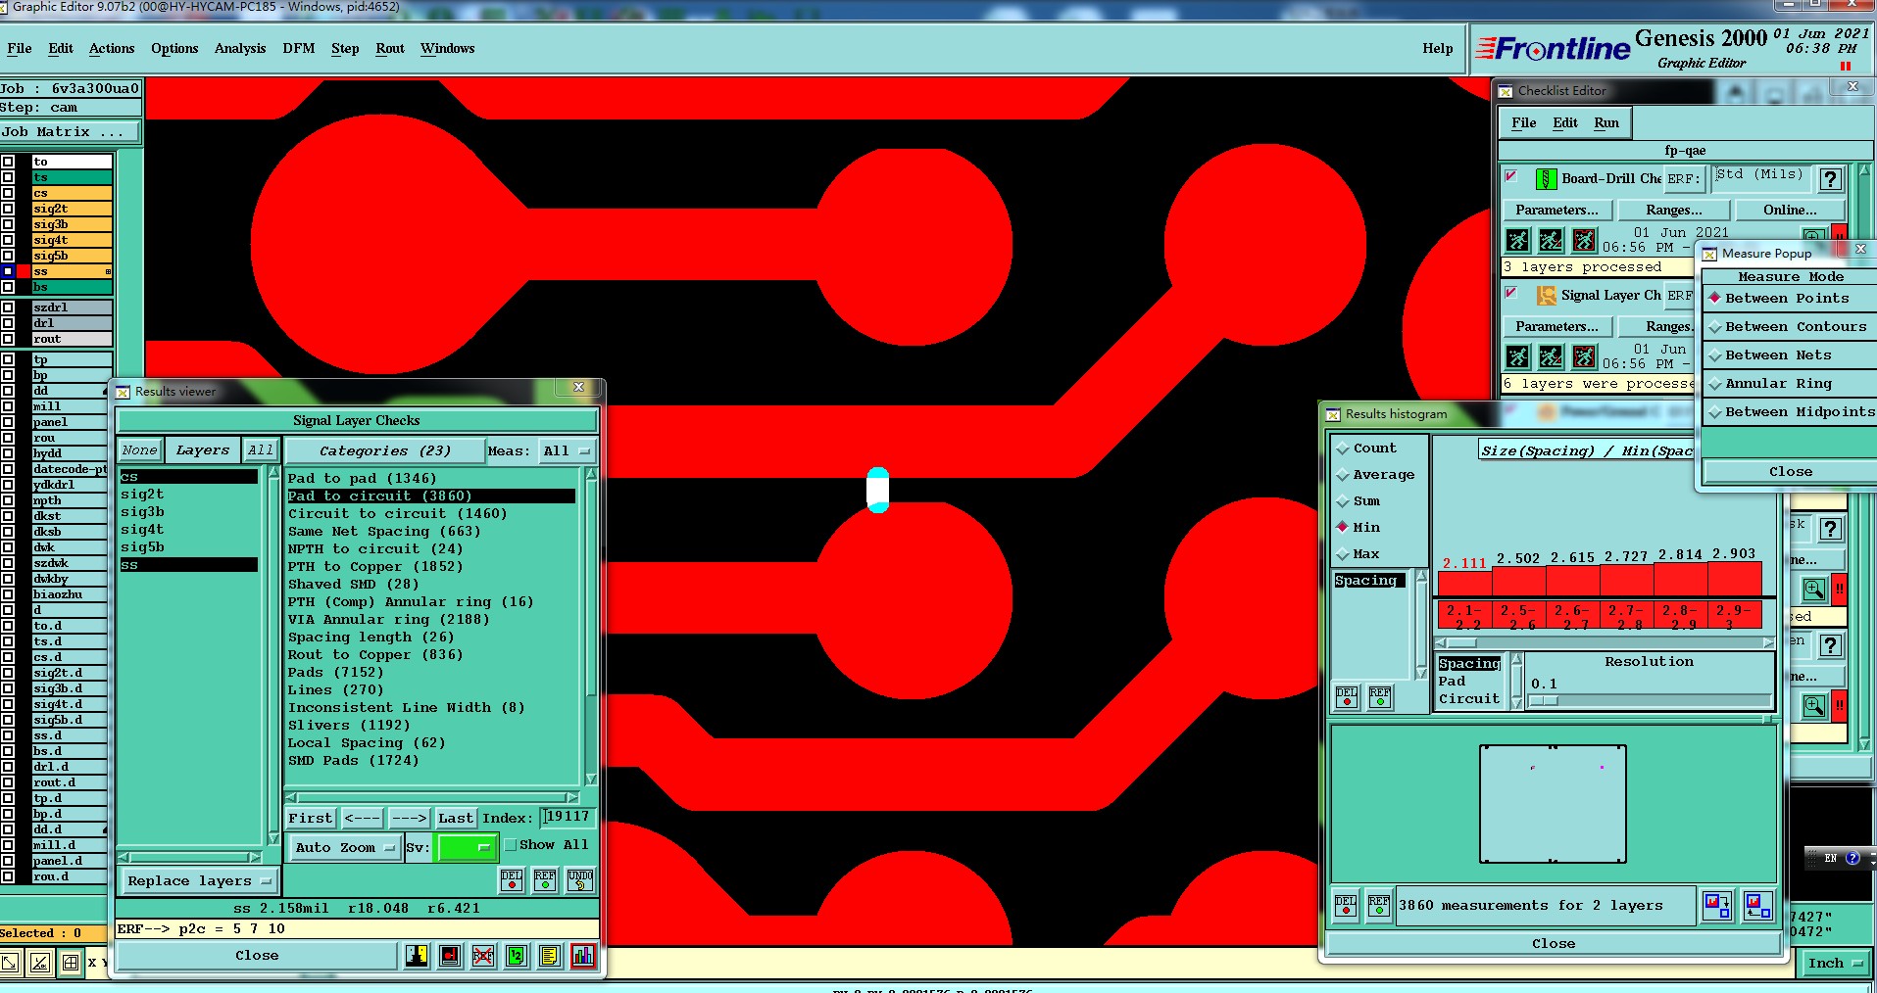Click the yellow notes report icon
The width and height of the screenshot is (1877, 993).
[550, 955]
